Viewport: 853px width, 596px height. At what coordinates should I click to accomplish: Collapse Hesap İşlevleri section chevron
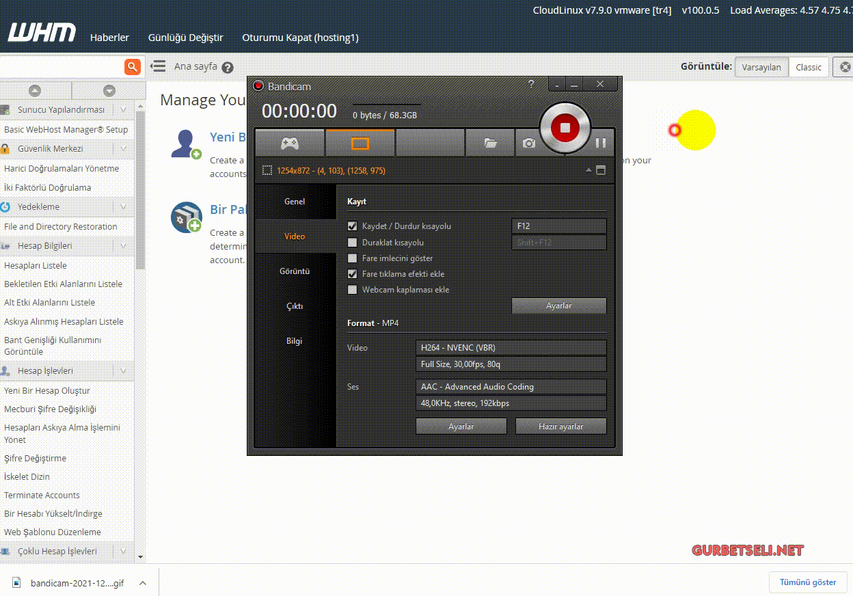(124, 370)
